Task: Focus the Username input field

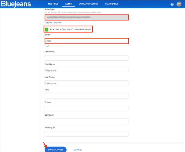Action: tap(86, 58)
